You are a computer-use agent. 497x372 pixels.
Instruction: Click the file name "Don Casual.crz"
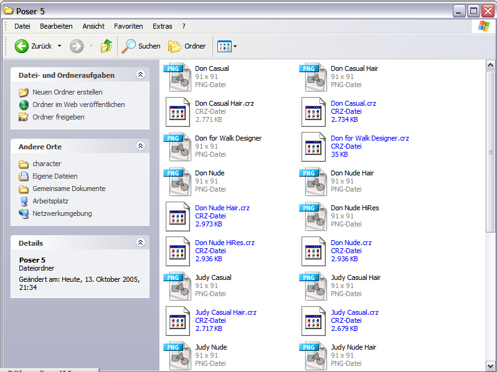(x=353, y=103)
